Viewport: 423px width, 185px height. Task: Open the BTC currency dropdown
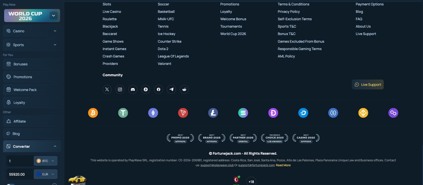pyautogui.click(x=45, y=161)
